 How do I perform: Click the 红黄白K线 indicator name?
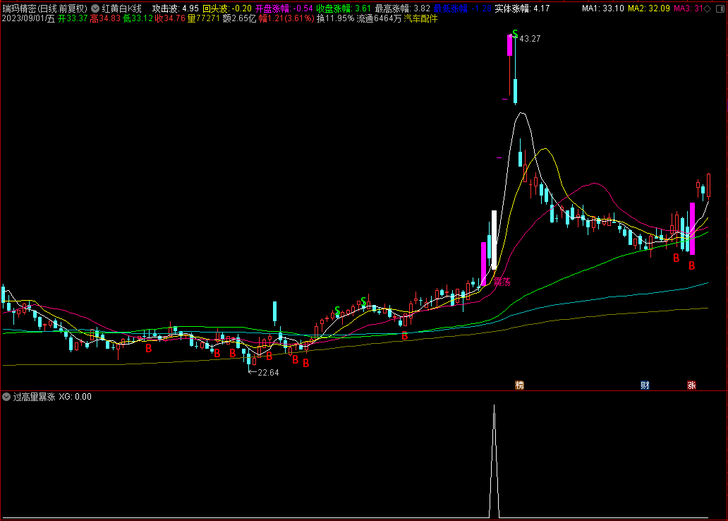click(x=121, y=8)
